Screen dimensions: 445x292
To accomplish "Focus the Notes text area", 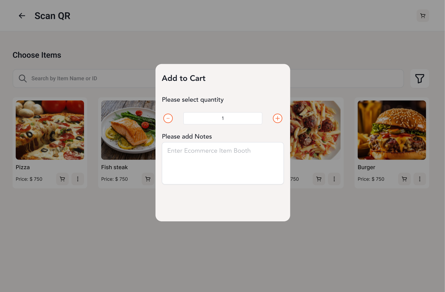I will tap(223, 163).
